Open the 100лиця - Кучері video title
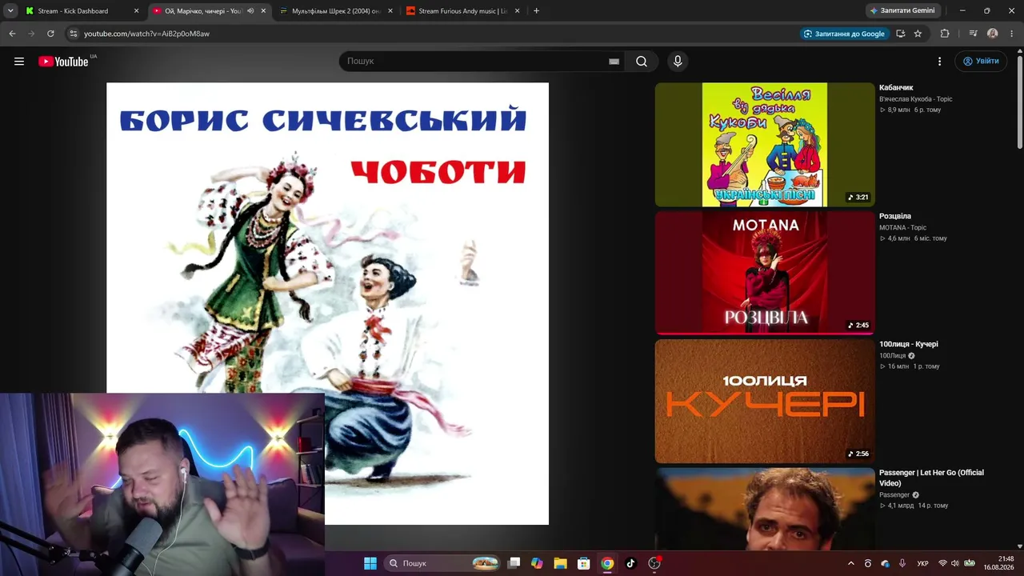Screen dimensions: 1024x576 909,344
